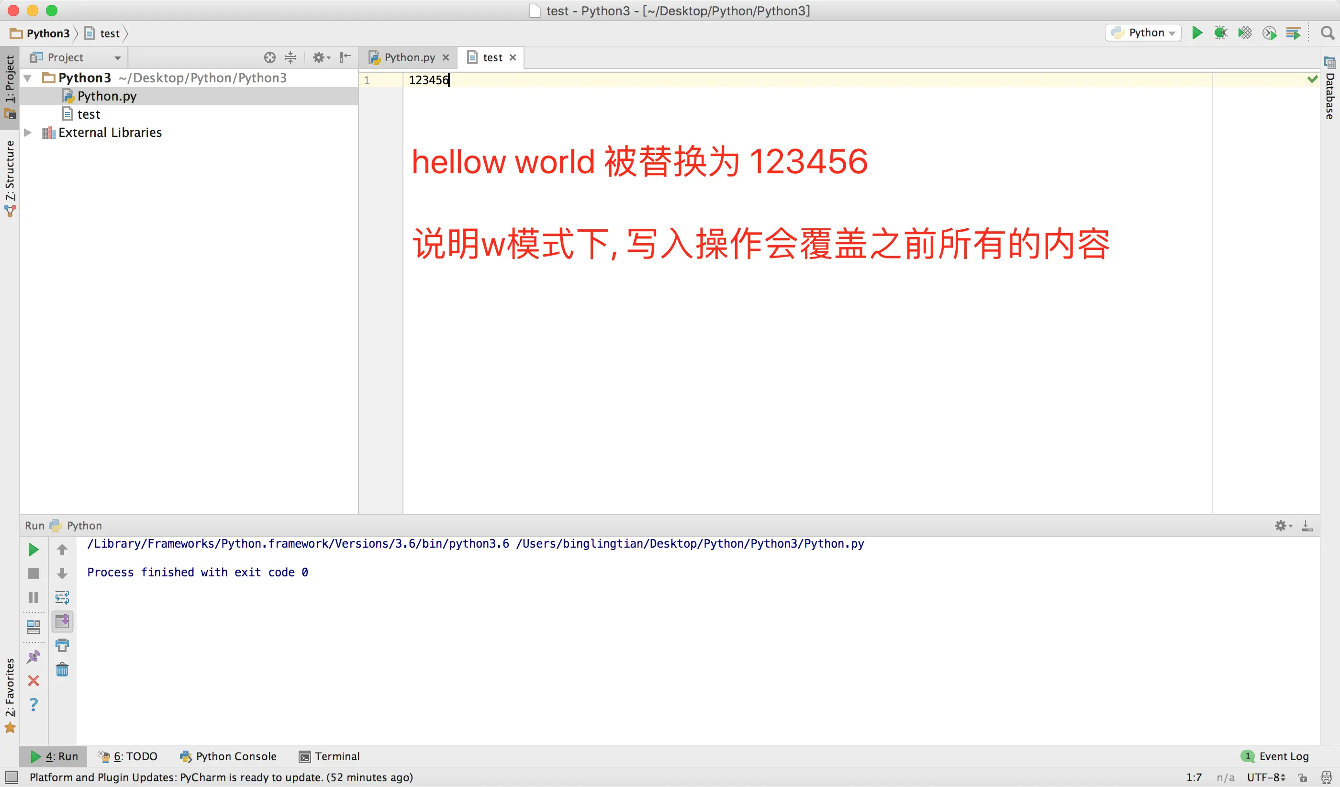Viewport: 1340px width, 787px height.
Task: Open the Run panel settings gear
Action: (x=1282, y=526)
